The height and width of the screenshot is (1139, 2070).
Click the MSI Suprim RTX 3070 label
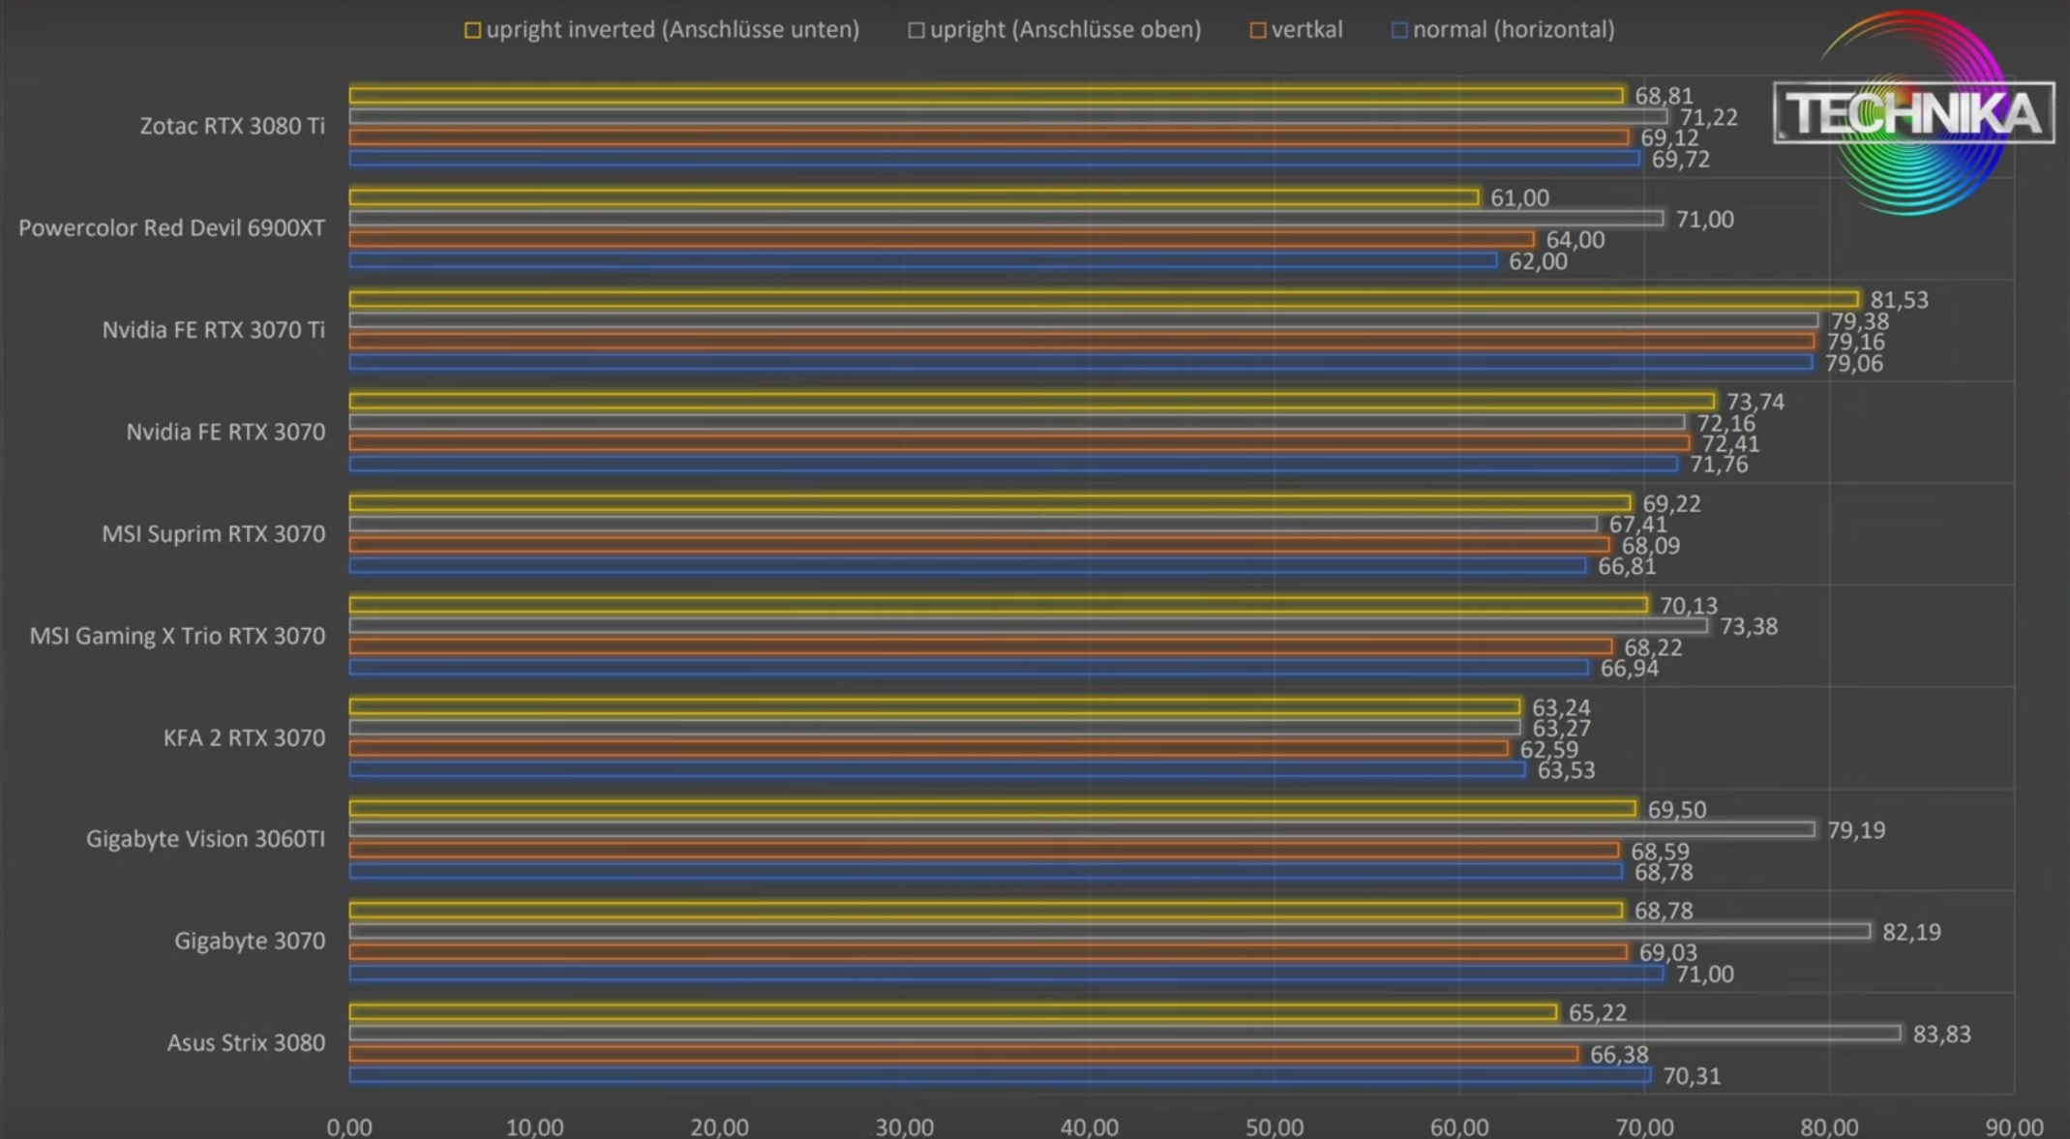coord(213,534)
